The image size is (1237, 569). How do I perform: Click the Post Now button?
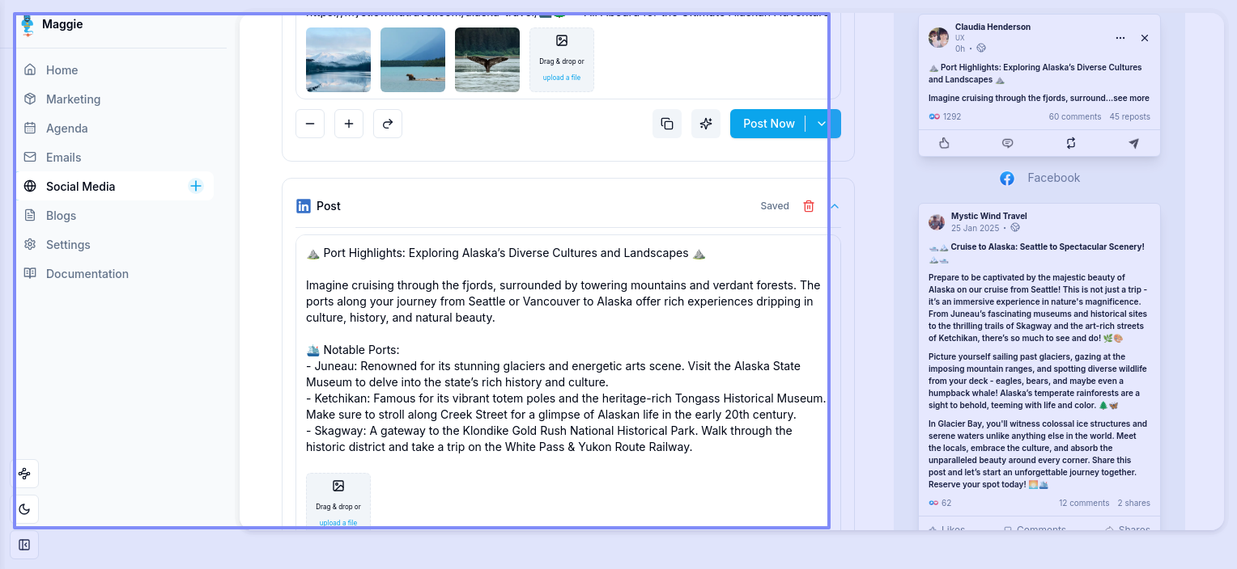click(767, 124)
